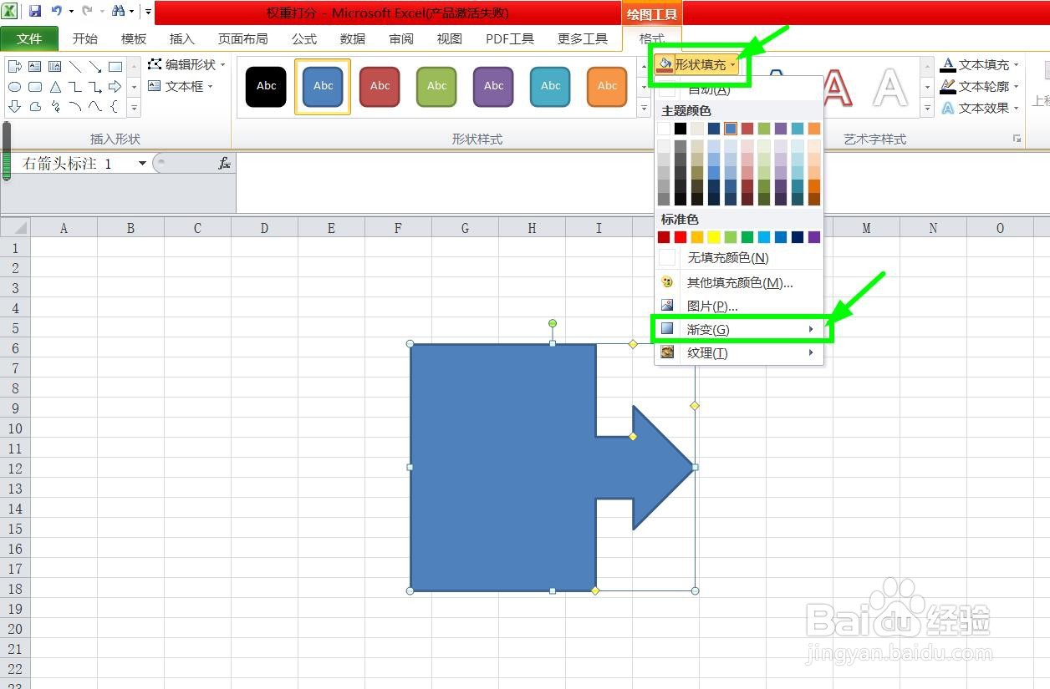Pick the purple standard color swatch

tap(814, 237)
